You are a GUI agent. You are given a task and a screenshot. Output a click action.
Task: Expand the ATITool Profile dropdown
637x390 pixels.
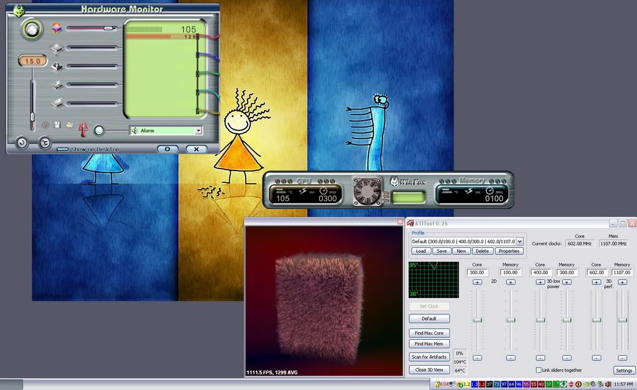(x=520, y=241)
